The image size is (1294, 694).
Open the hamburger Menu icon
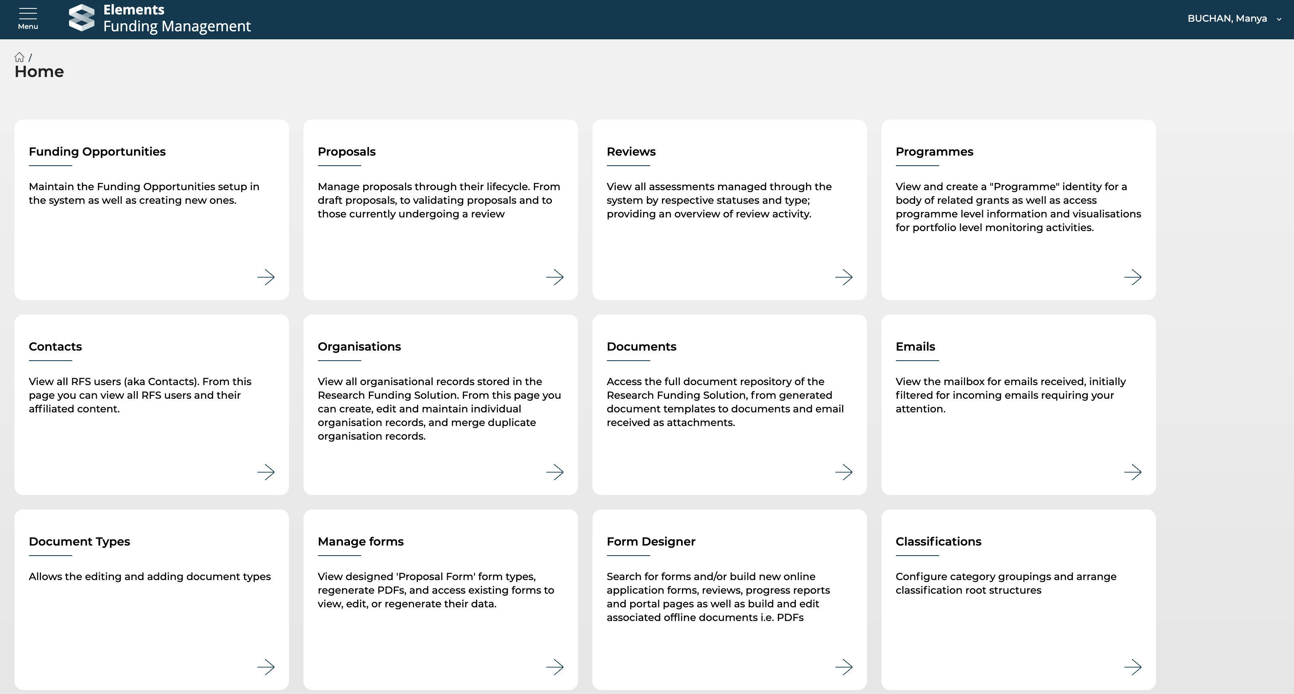pos(28,13)
